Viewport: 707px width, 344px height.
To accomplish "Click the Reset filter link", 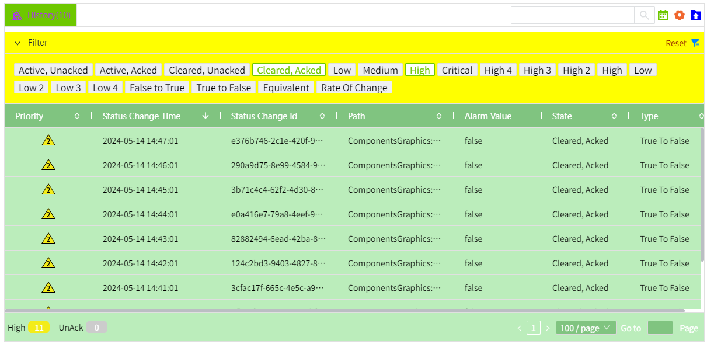I will tap(676, 43).
